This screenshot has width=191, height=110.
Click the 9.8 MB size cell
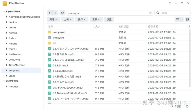pyautogui.click(x=99, y=54)
